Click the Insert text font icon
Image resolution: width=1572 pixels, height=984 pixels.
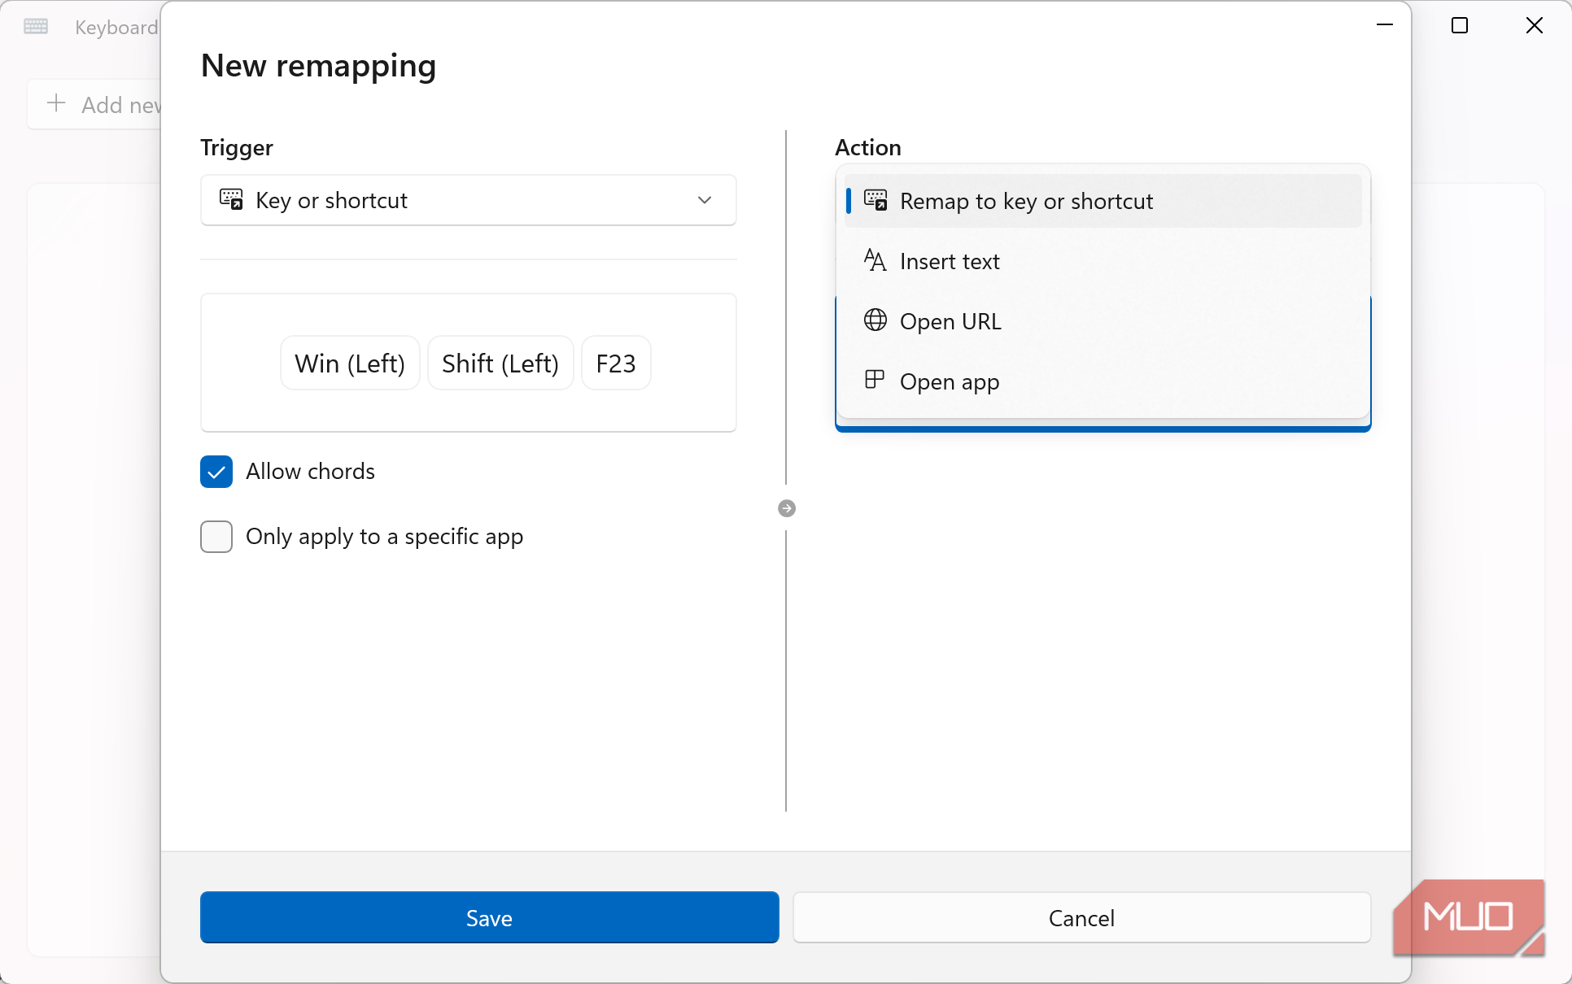point(875,260)
